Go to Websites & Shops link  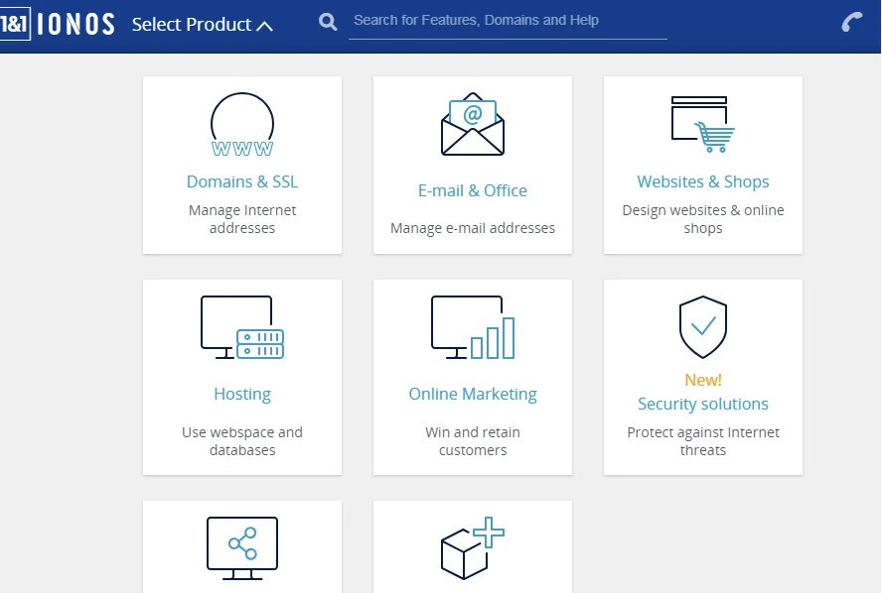click(x=702, y=181)
